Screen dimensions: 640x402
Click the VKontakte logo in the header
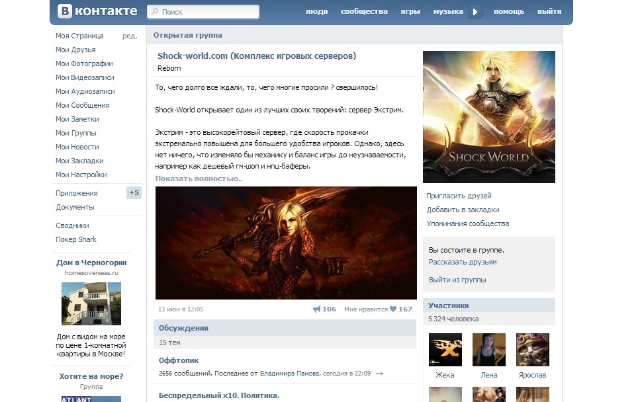pyautogui.click(x=97, y=11)
